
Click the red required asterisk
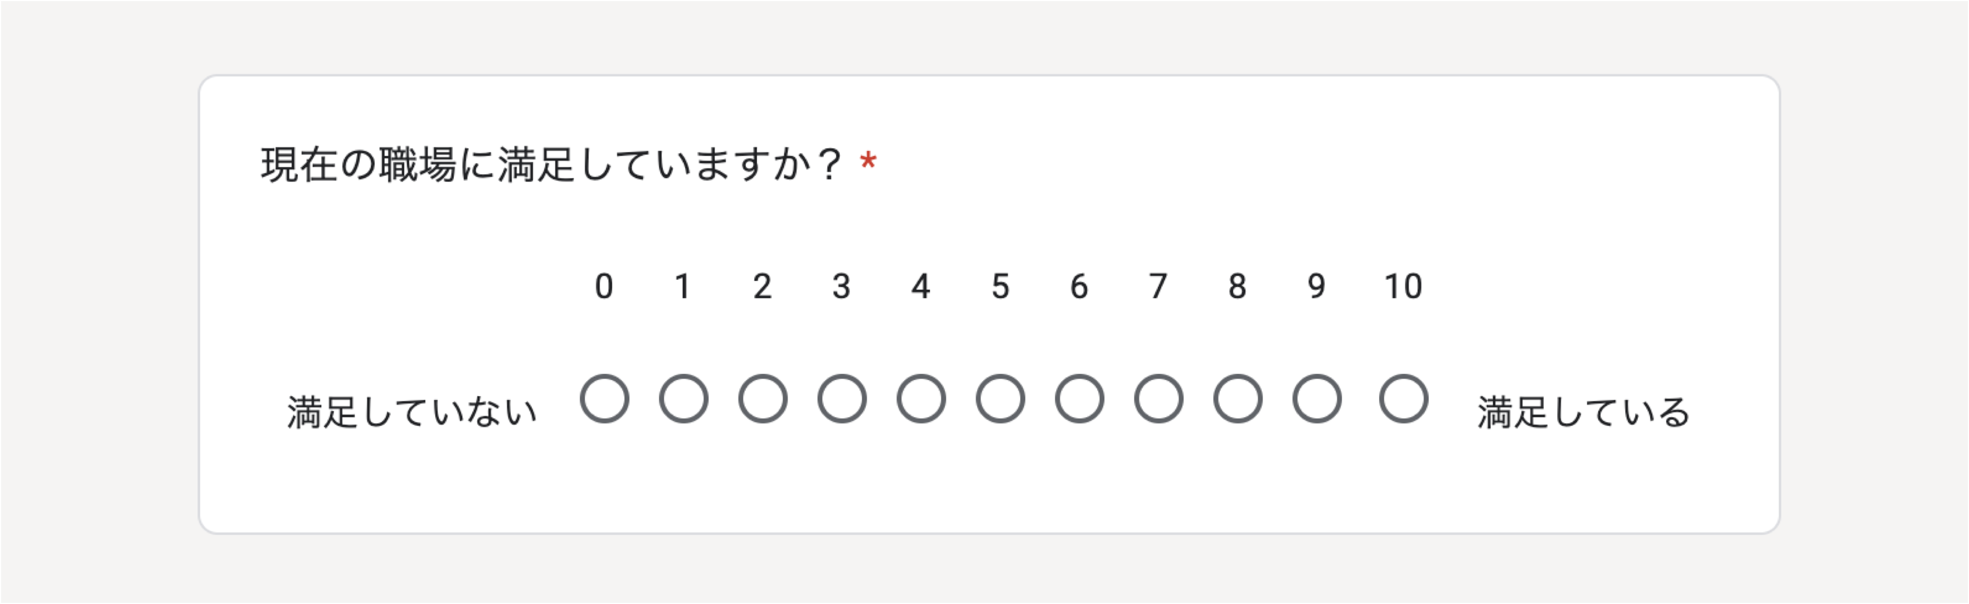click(x=869, y=160)
